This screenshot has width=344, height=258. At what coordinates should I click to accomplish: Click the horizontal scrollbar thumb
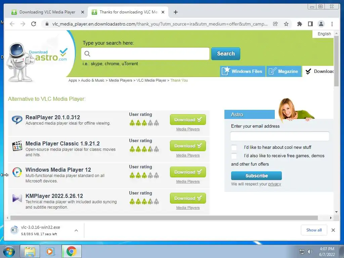click(164, 218)
